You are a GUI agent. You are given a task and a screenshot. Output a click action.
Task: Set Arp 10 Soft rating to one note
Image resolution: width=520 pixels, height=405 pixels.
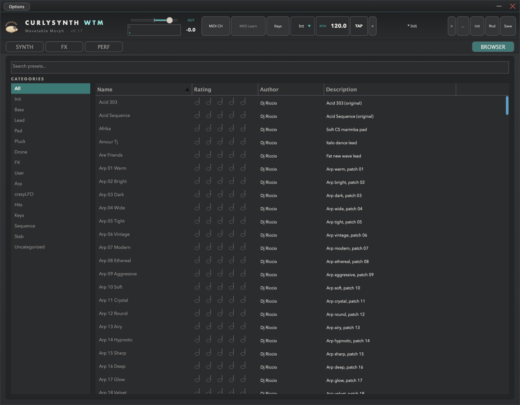pos(197,287)
